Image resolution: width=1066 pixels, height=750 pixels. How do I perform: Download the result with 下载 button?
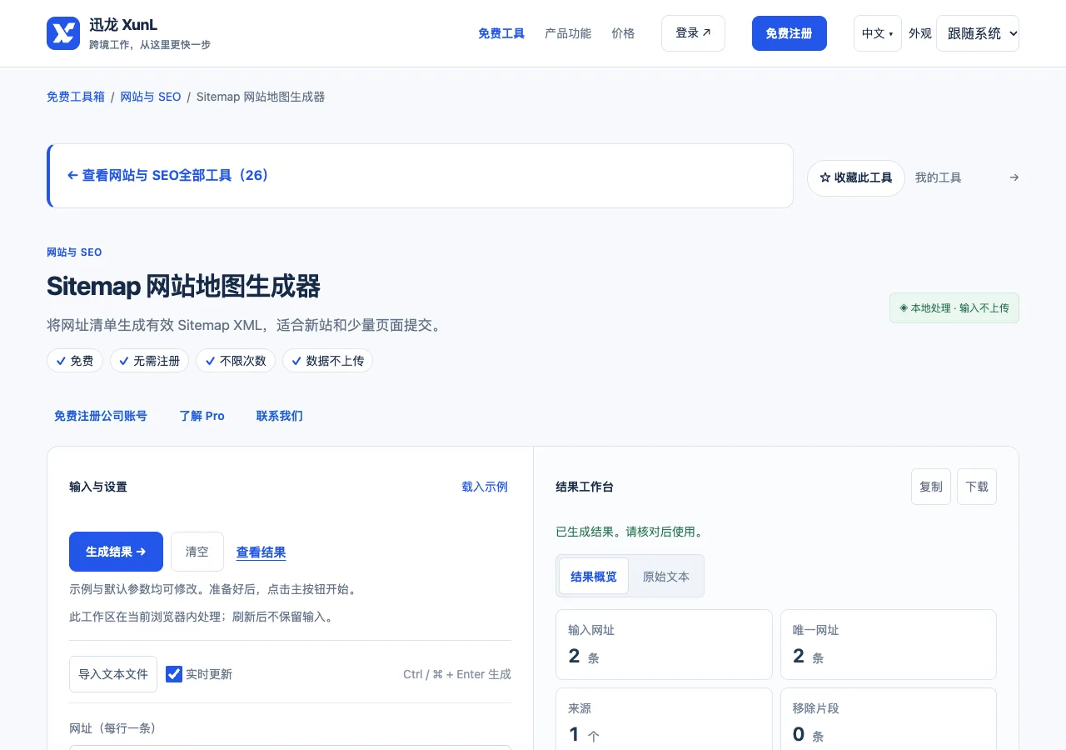977,487
